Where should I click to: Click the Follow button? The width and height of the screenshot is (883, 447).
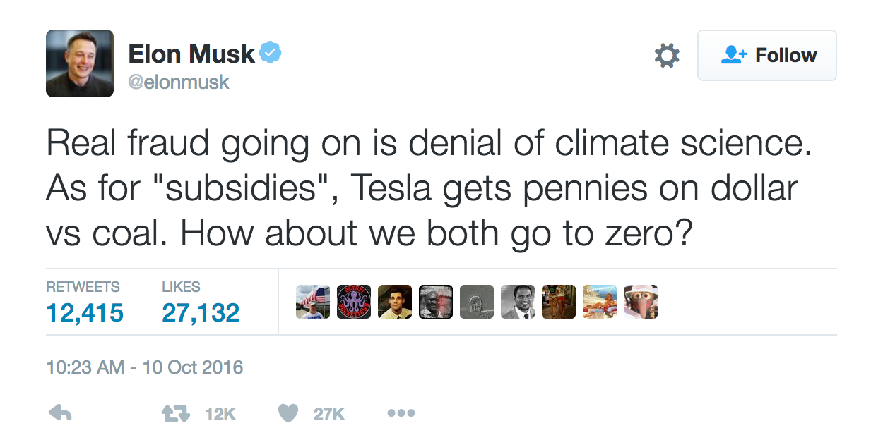tap(766, 56)
